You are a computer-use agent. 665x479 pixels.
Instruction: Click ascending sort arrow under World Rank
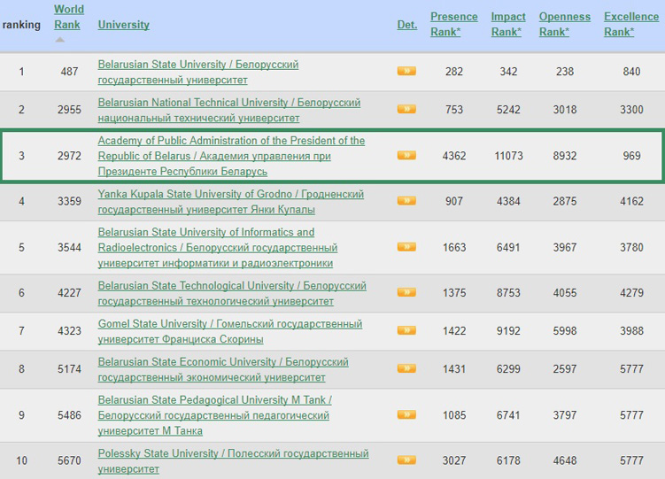[x=60, y=40]
